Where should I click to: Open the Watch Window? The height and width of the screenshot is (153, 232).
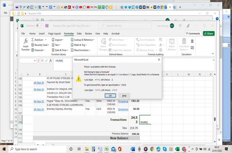tap(172, 44)
